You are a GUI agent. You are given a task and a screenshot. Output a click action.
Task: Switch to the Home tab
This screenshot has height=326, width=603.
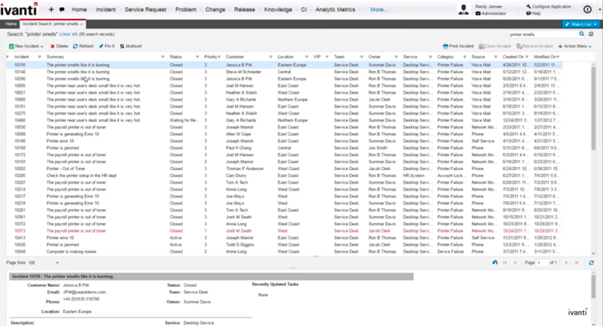coord(11,24)
